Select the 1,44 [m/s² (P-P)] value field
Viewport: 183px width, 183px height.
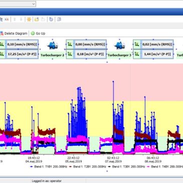coord(157,54)
